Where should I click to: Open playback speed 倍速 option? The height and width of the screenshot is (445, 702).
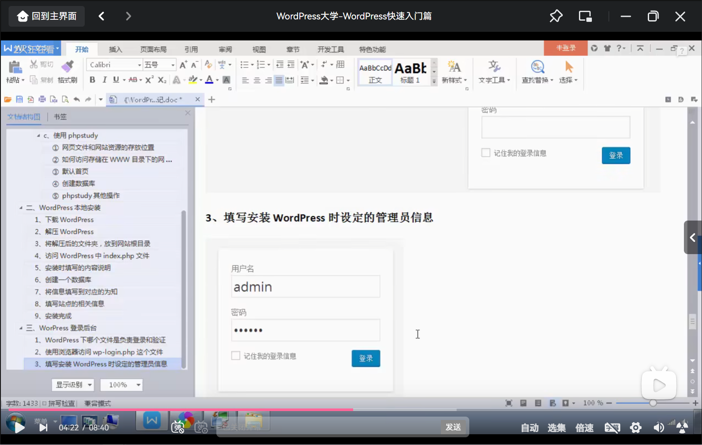(x=584, y=428)
